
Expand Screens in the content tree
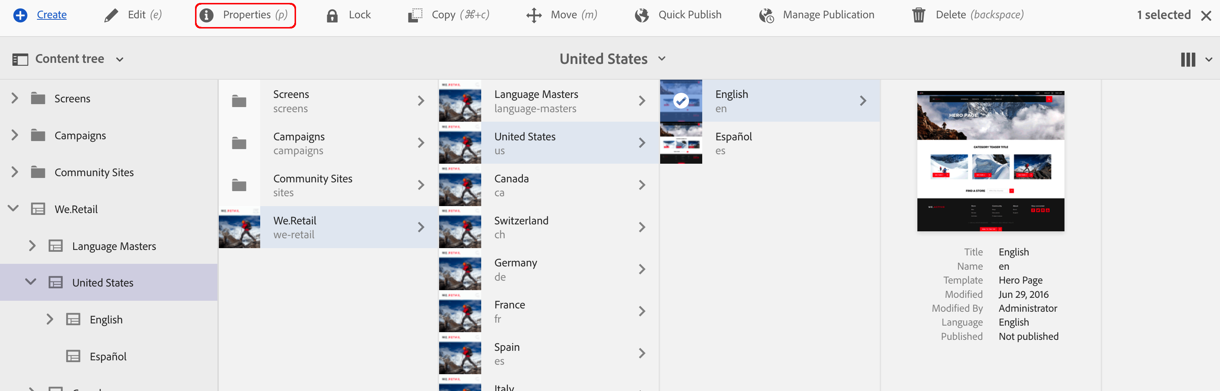coord(15,98)
